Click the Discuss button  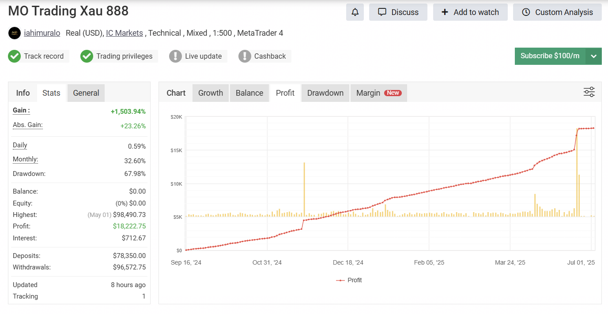[x=398, y=12]
